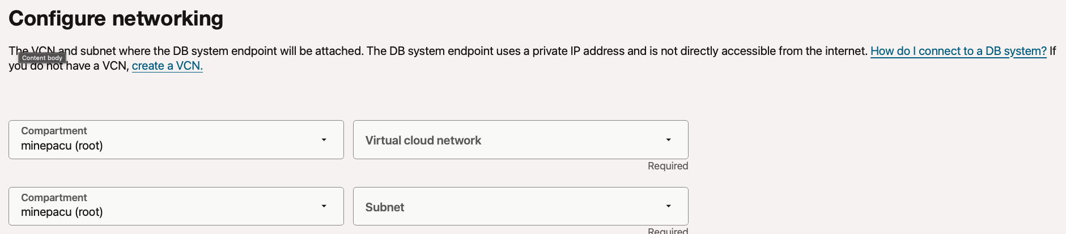Open the 'create a VCN' link
Image resolution: width=1066 pixels, height=234 pixels.
pyautogui.click(x=167, y=66)
